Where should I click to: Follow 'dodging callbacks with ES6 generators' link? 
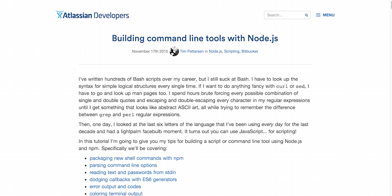[x=133, y=179]
